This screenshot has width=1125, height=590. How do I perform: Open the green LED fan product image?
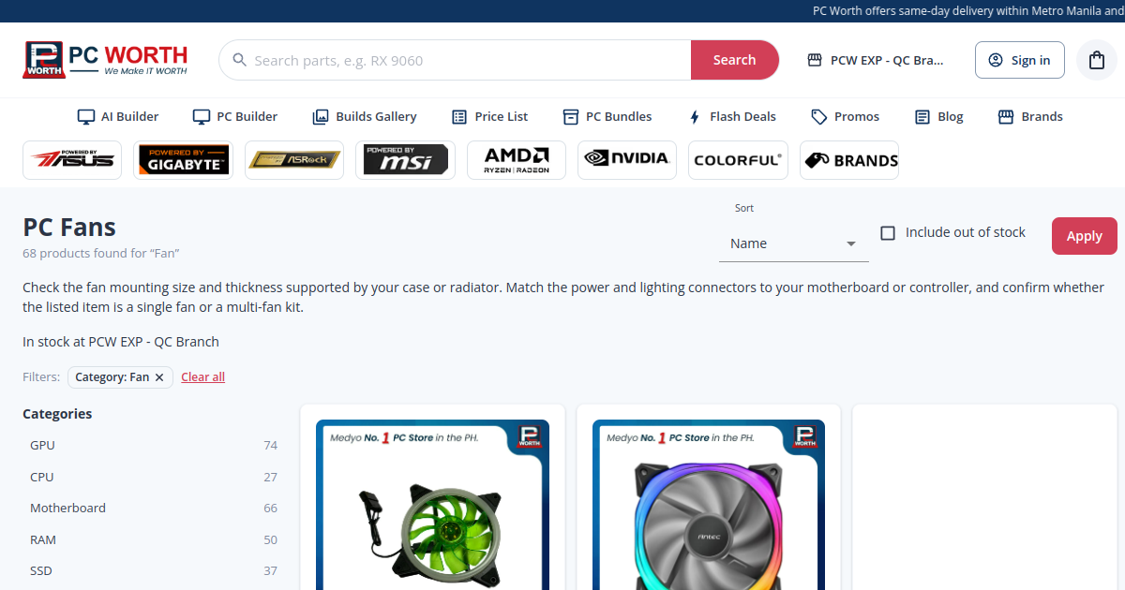click(x=432, y=505)
